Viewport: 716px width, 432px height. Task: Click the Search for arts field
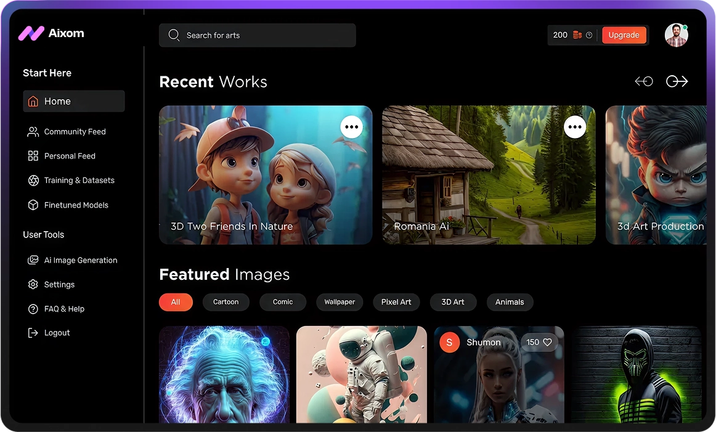[258, 35]
